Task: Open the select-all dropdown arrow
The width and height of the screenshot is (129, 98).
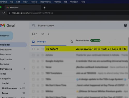Action: coord(36,34)
